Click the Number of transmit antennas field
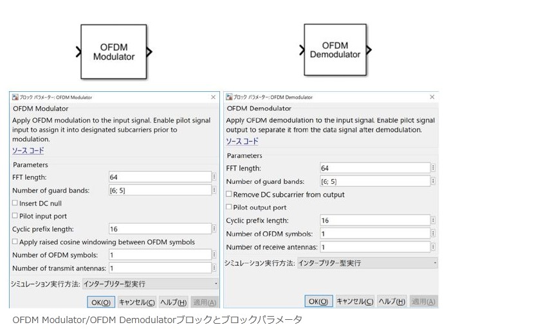 pyautogui.click(x=160, y=268)
